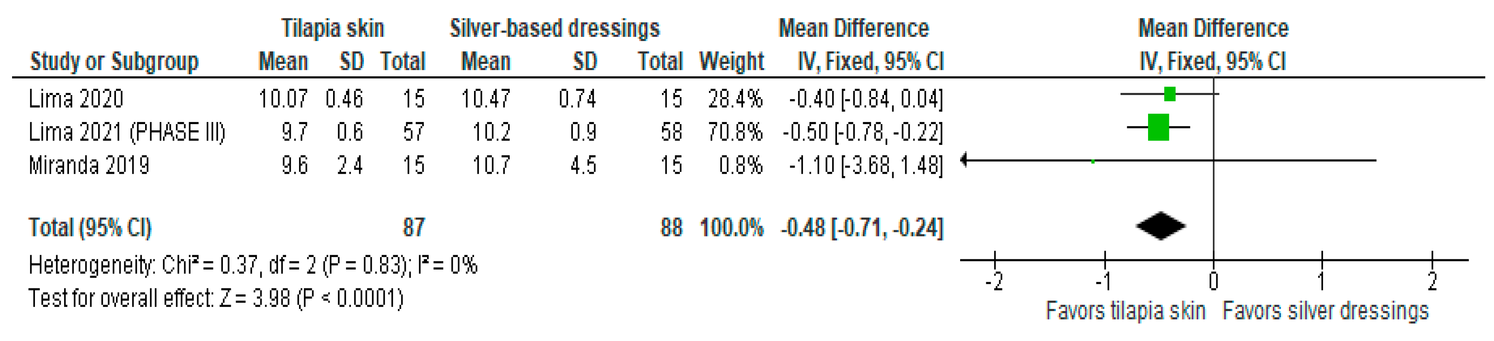The image size is (1494, 341).
Task: Click the tiny green Miranda 2019 point marker
Action: click(1093, 161)
